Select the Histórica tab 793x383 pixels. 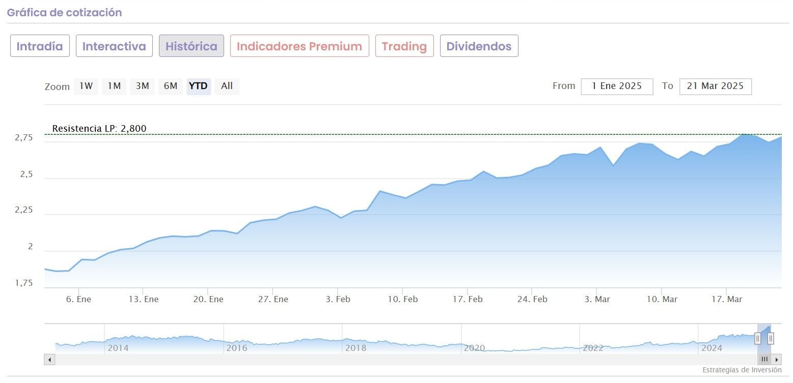click(191, 46)
